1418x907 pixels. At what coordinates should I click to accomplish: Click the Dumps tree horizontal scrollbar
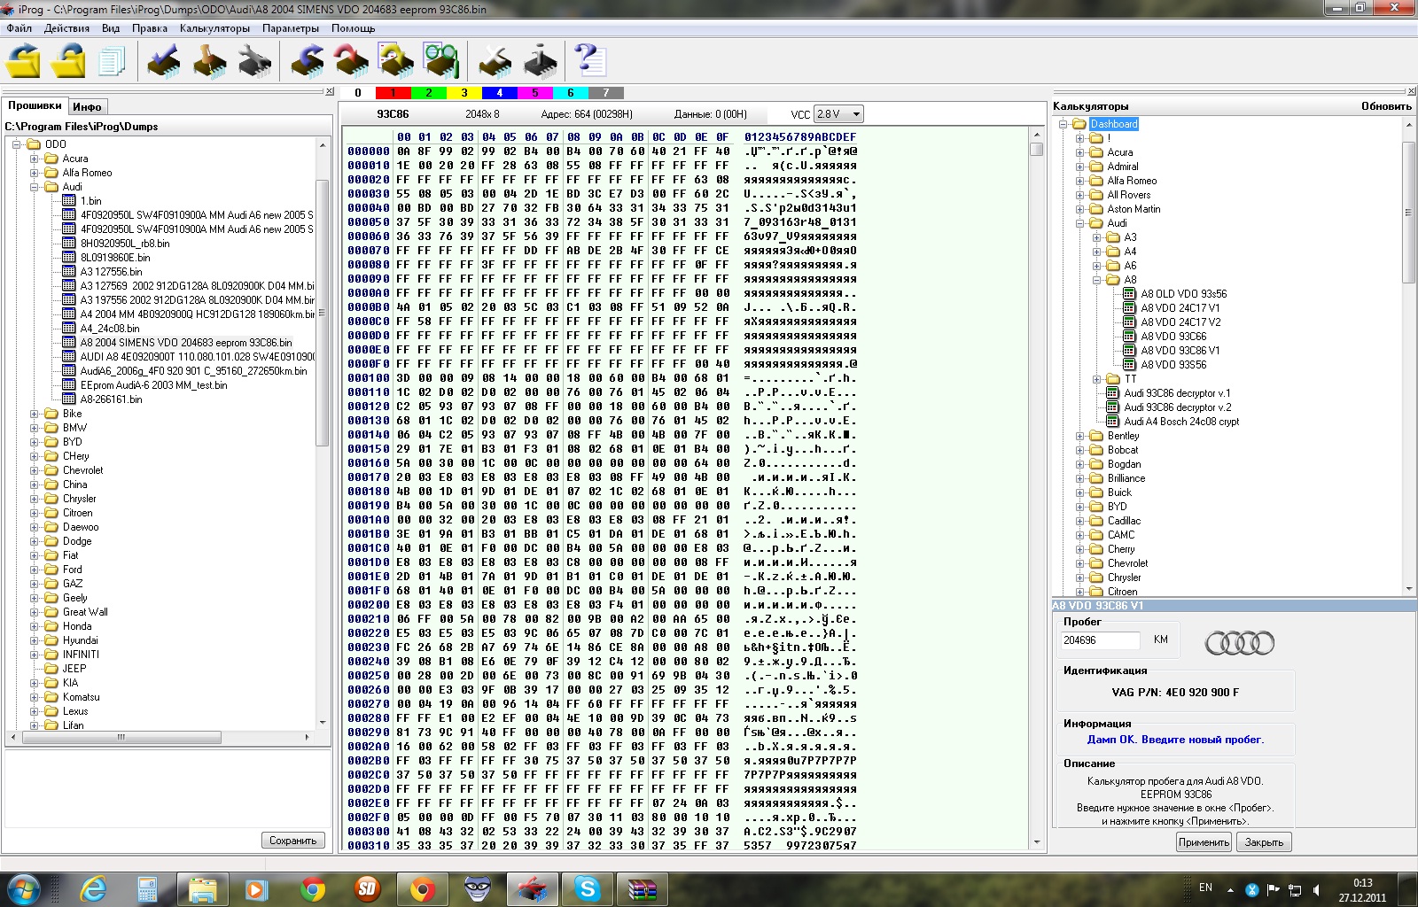tap(160, 737)
